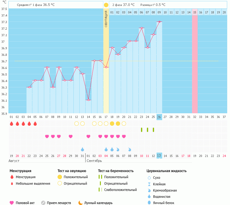230x205 pixels.
Task: Select the menstruation drop on cycle day 01
Action: [12, 124]
